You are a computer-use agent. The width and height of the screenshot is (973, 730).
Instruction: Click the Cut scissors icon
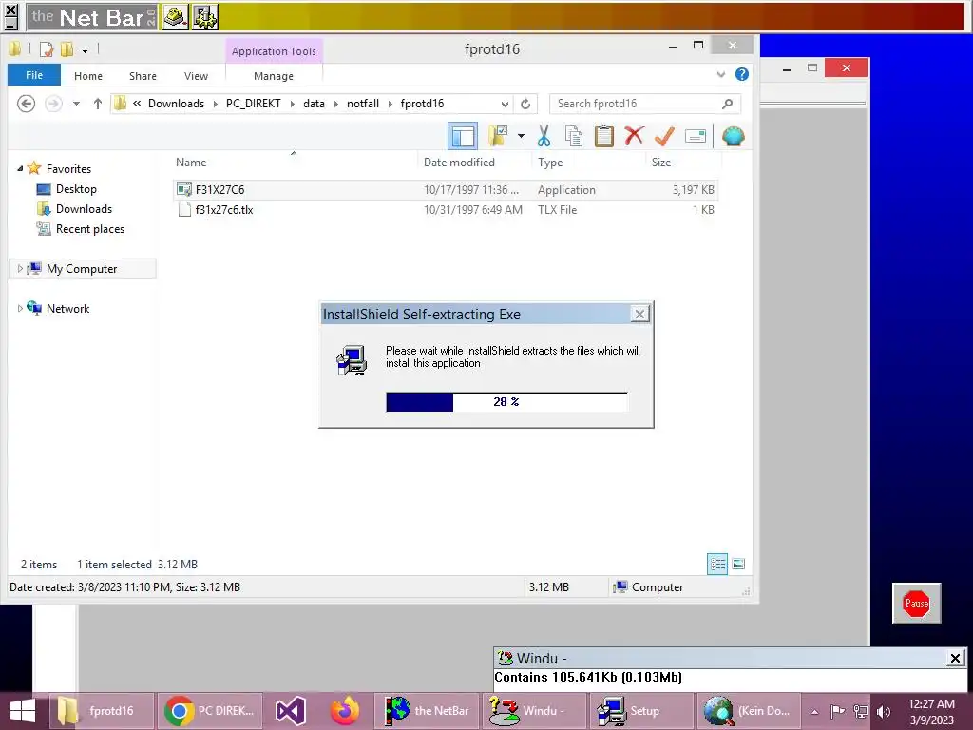pyautogui.click(x=544, y=136)
